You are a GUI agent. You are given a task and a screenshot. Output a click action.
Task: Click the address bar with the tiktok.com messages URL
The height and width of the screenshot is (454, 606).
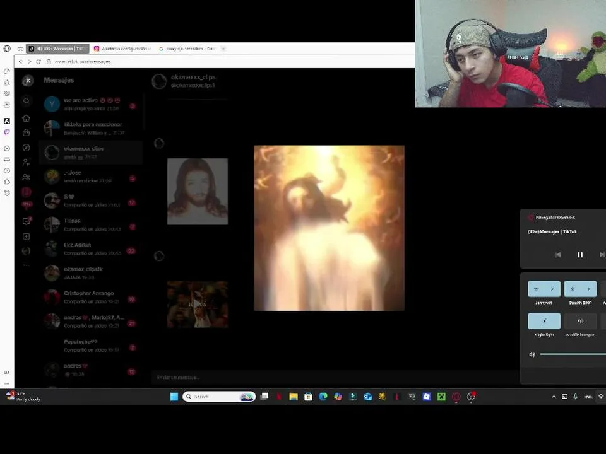tap(228, 61)
